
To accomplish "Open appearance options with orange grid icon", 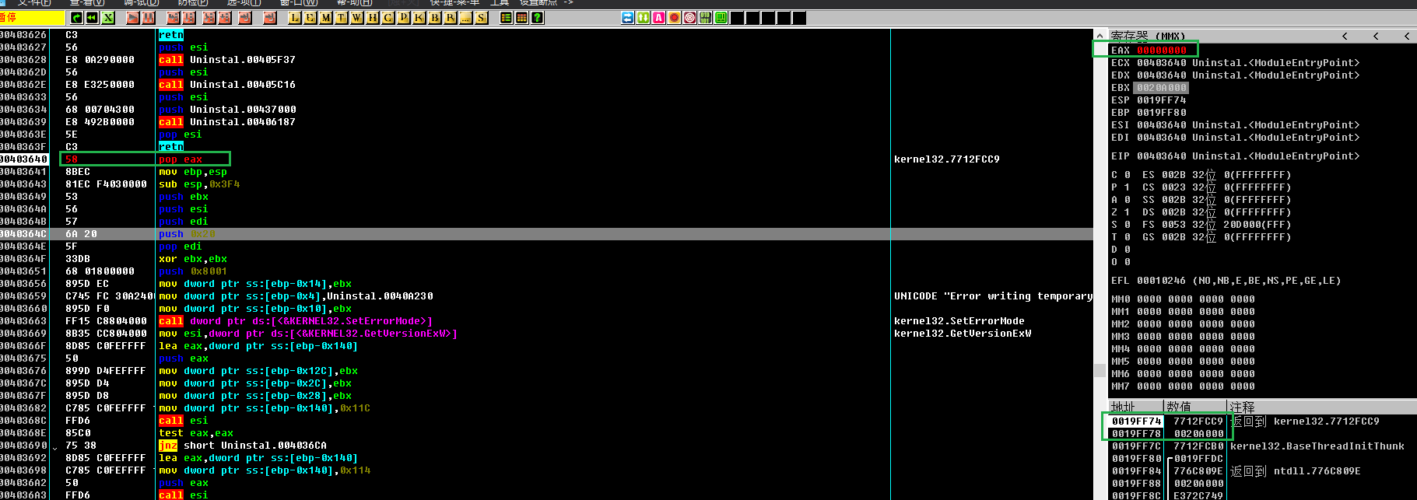I will 521,18.
